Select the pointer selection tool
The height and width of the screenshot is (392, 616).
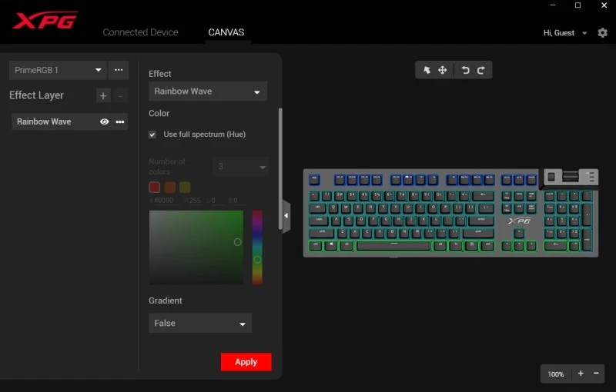[427, 70]
